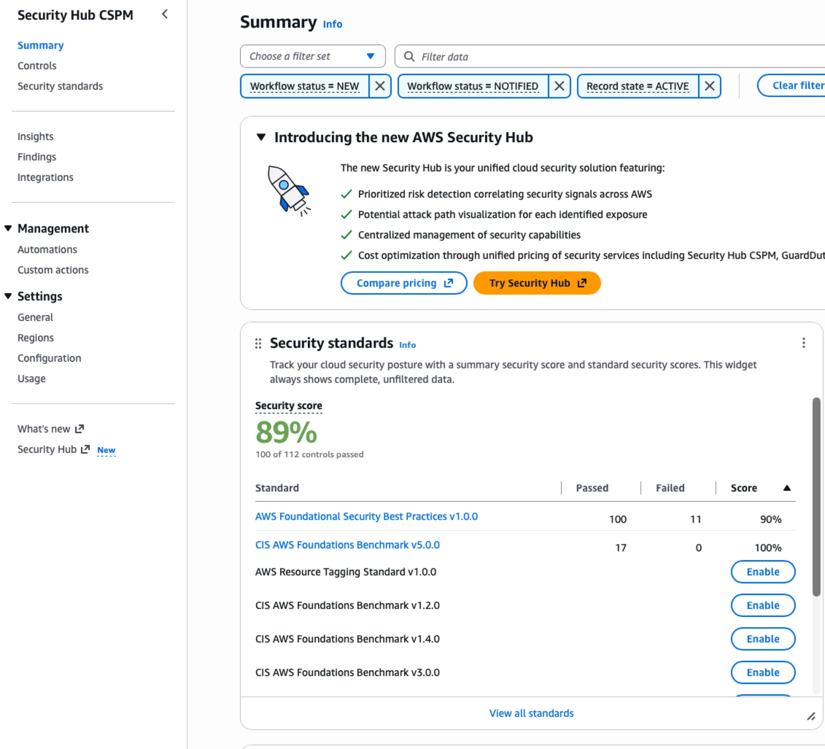Remove the Record state = ACTIVE filter
Viewport: 825px width, 749px height.
(709, 86)
